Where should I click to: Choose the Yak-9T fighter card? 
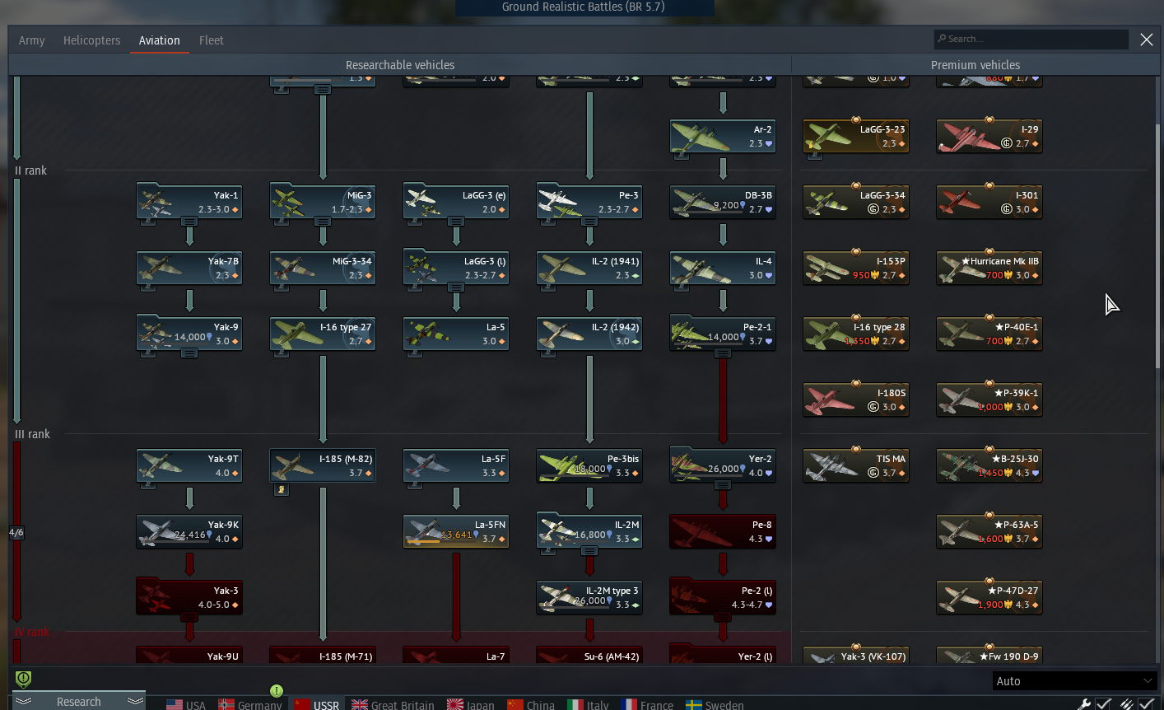[189, 465]
